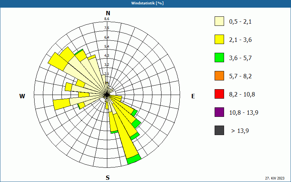Click the Windstatistik [%] title
Image resolution: width=291 pixels, height=182 pixels.
[147, 3]
